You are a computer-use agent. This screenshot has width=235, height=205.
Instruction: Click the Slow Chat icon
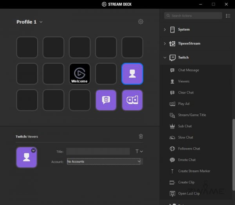[x=172, y=137]
